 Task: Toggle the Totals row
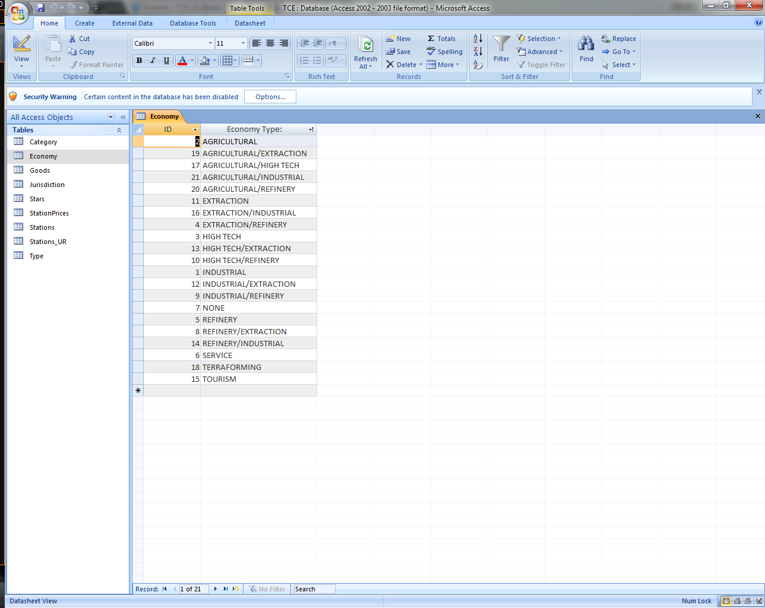pos(441,39)
